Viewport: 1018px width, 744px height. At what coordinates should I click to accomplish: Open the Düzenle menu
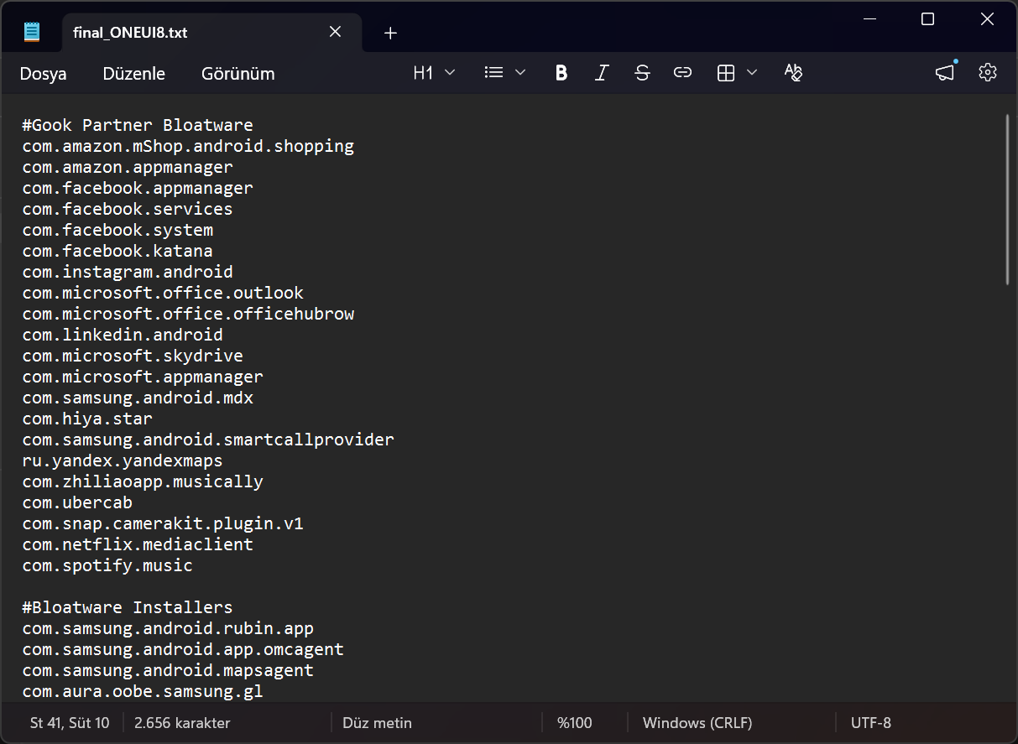[x=134, y=73]
